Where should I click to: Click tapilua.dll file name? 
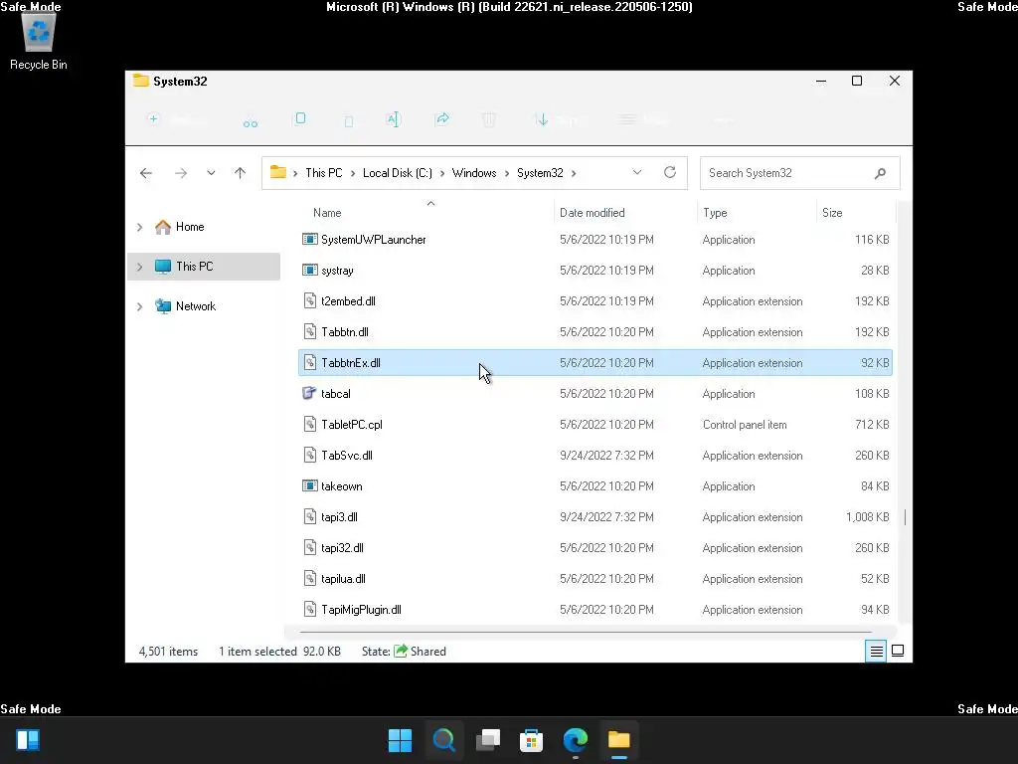point(343,579)
